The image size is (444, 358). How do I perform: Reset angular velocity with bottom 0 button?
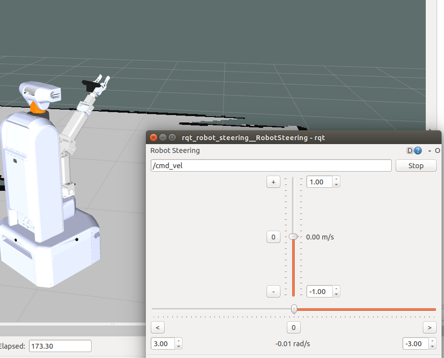[293, 328]
